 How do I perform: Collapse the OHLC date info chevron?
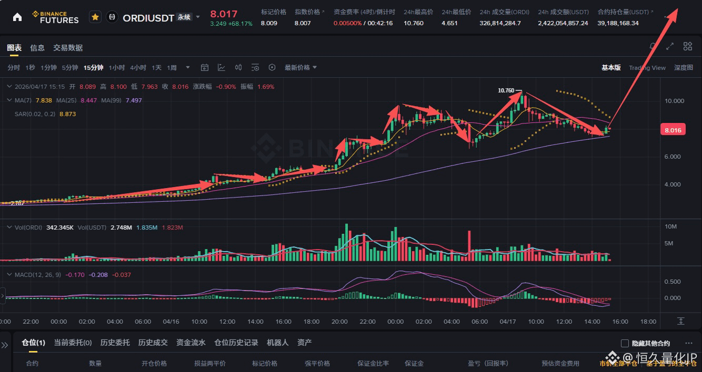pyautogui.click(x=9, y=87)
